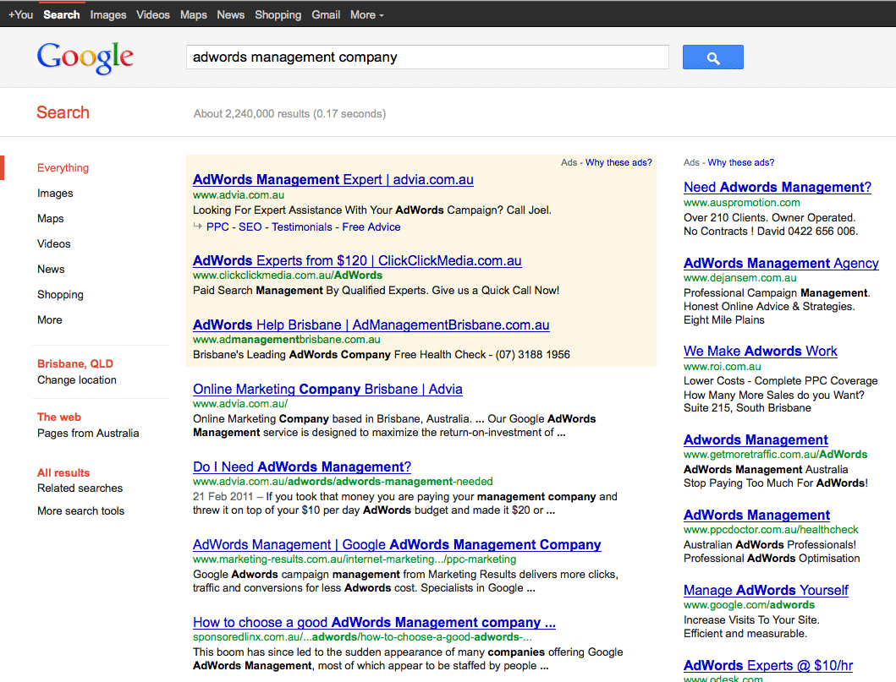Viewport: 896px width, 682px height.
Task: Click the Testimonials sitelink under advia ad
Action: pyautogui.click(x=302, y=226)
